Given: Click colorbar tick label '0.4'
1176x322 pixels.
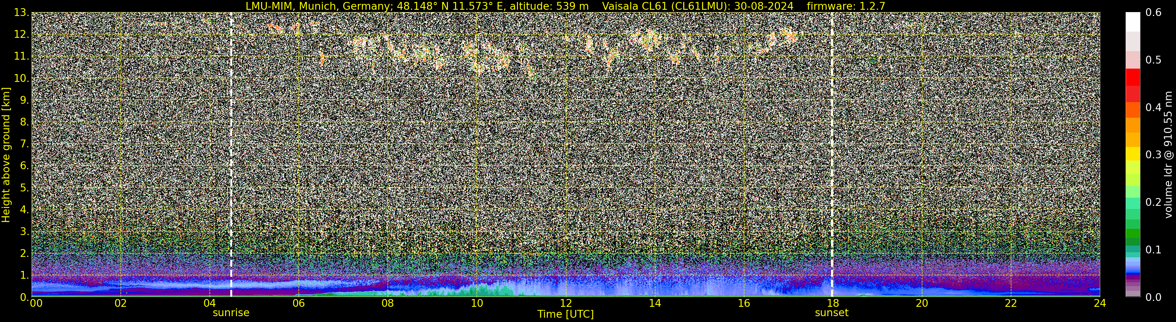Looking at the screenshot, I should tap(1153, 107).
